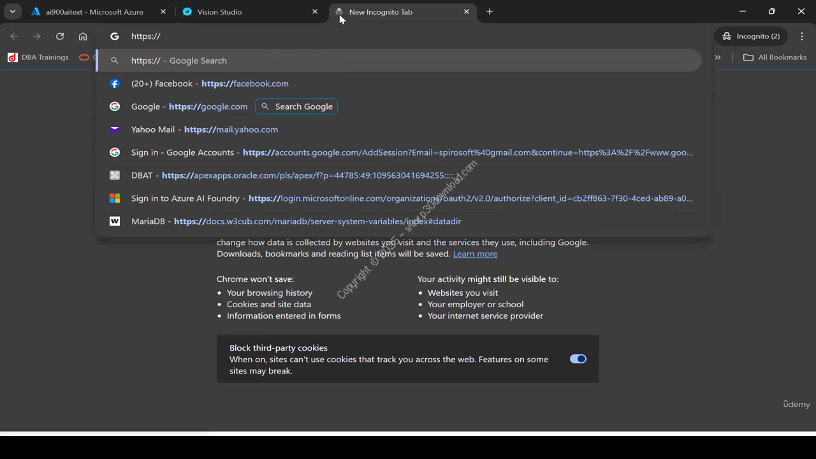Close the Vision Studio tab
The width and height of the screenshot is (816, 459).
tap(315, 11)
